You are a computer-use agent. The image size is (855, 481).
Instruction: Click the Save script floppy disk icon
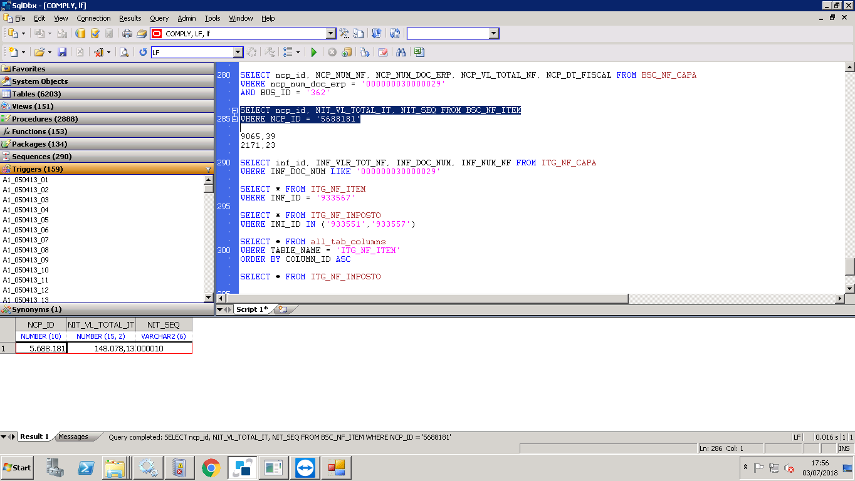pos(62,53)
